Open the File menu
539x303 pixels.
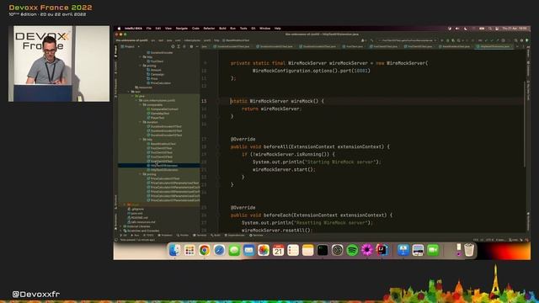pyautogui.click(x=148, y=29)
